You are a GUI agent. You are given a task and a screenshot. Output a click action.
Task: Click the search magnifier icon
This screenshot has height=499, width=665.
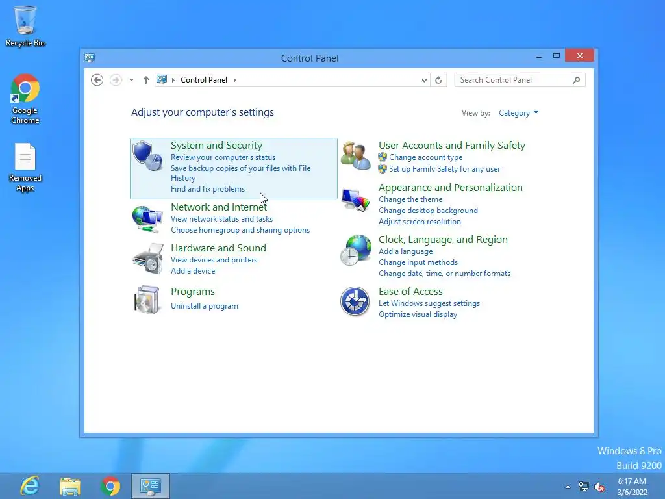pyautogui.click(x=577, y=80)
